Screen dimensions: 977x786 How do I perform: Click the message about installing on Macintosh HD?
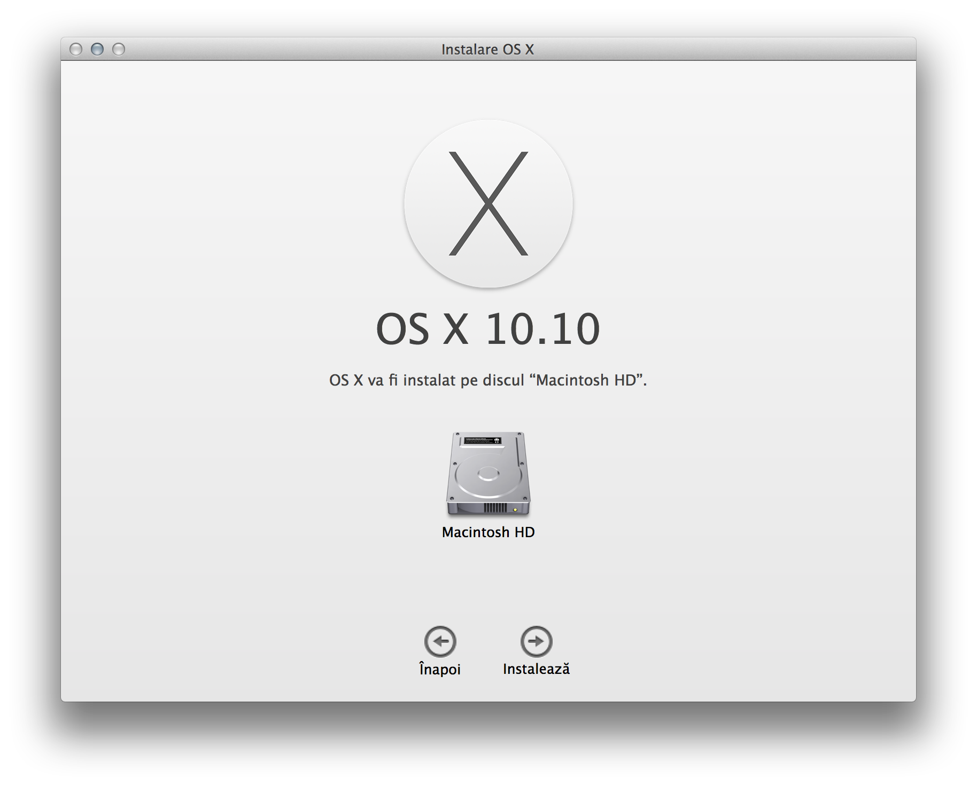(488, 380)
